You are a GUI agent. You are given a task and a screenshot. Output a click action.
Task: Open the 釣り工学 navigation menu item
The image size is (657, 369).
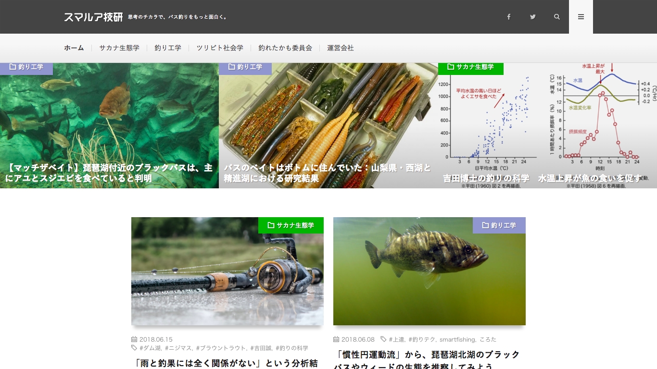(168, 48)
